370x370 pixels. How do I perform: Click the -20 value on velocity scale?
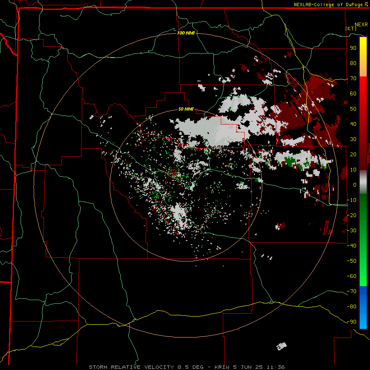coord(351,215)
